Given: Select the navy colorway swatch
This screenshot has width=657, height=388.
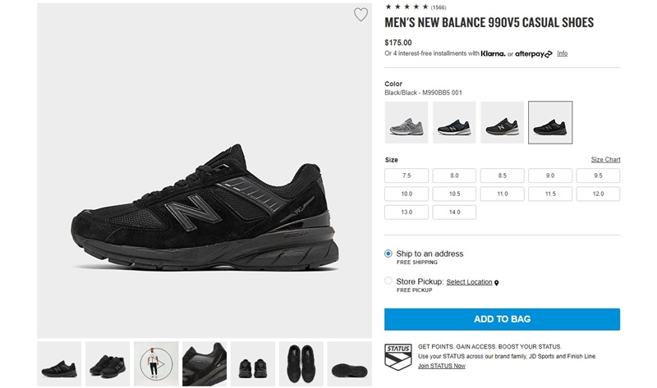Looking at the screenshot, I should tap(454, 123).
